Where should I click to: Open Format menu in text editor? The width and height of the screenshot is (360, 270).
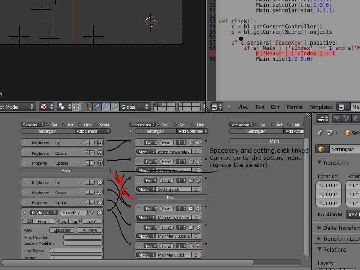[x=295, y=107]
